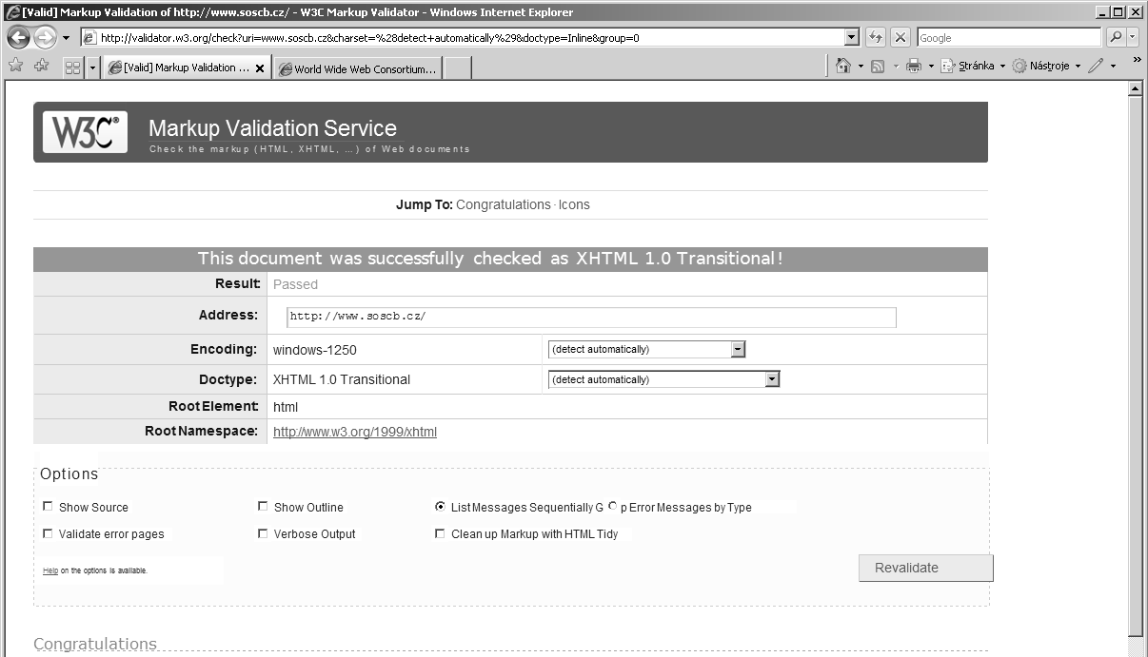Screen dimensions: 1148x657
Task: Open the Print dropdown arrow
Action: pyautogui.click(x=931, y=67)
